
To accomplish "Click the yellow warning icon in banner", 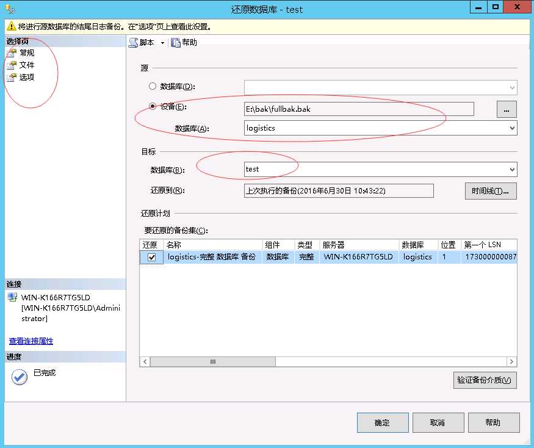I will [x=11, y=26].
